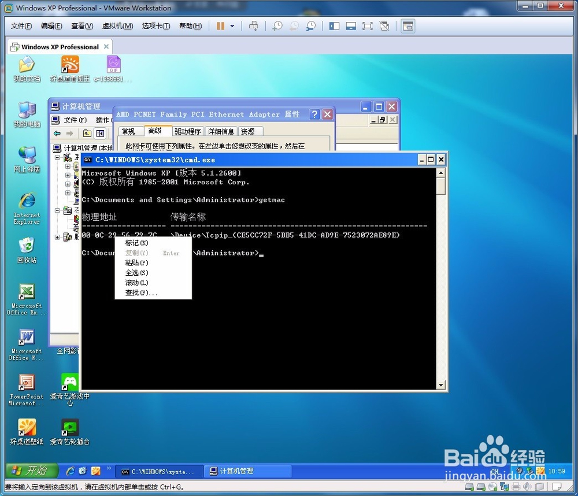578x496 pixels.
Task: Switch to 驱动程序 tab in adapter properties
Action: (188, 131)
